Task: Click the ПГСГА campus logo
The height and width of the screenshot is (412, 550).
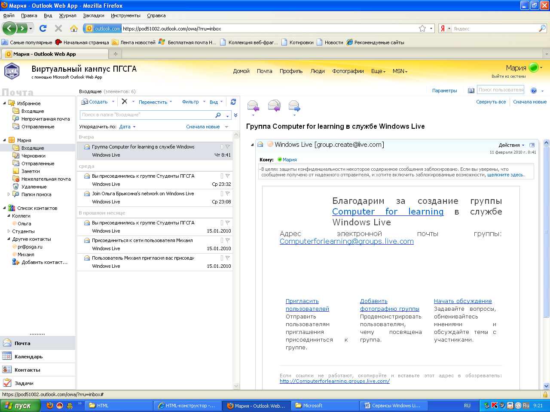Action: pyautogui.click(x=12, y=71)
